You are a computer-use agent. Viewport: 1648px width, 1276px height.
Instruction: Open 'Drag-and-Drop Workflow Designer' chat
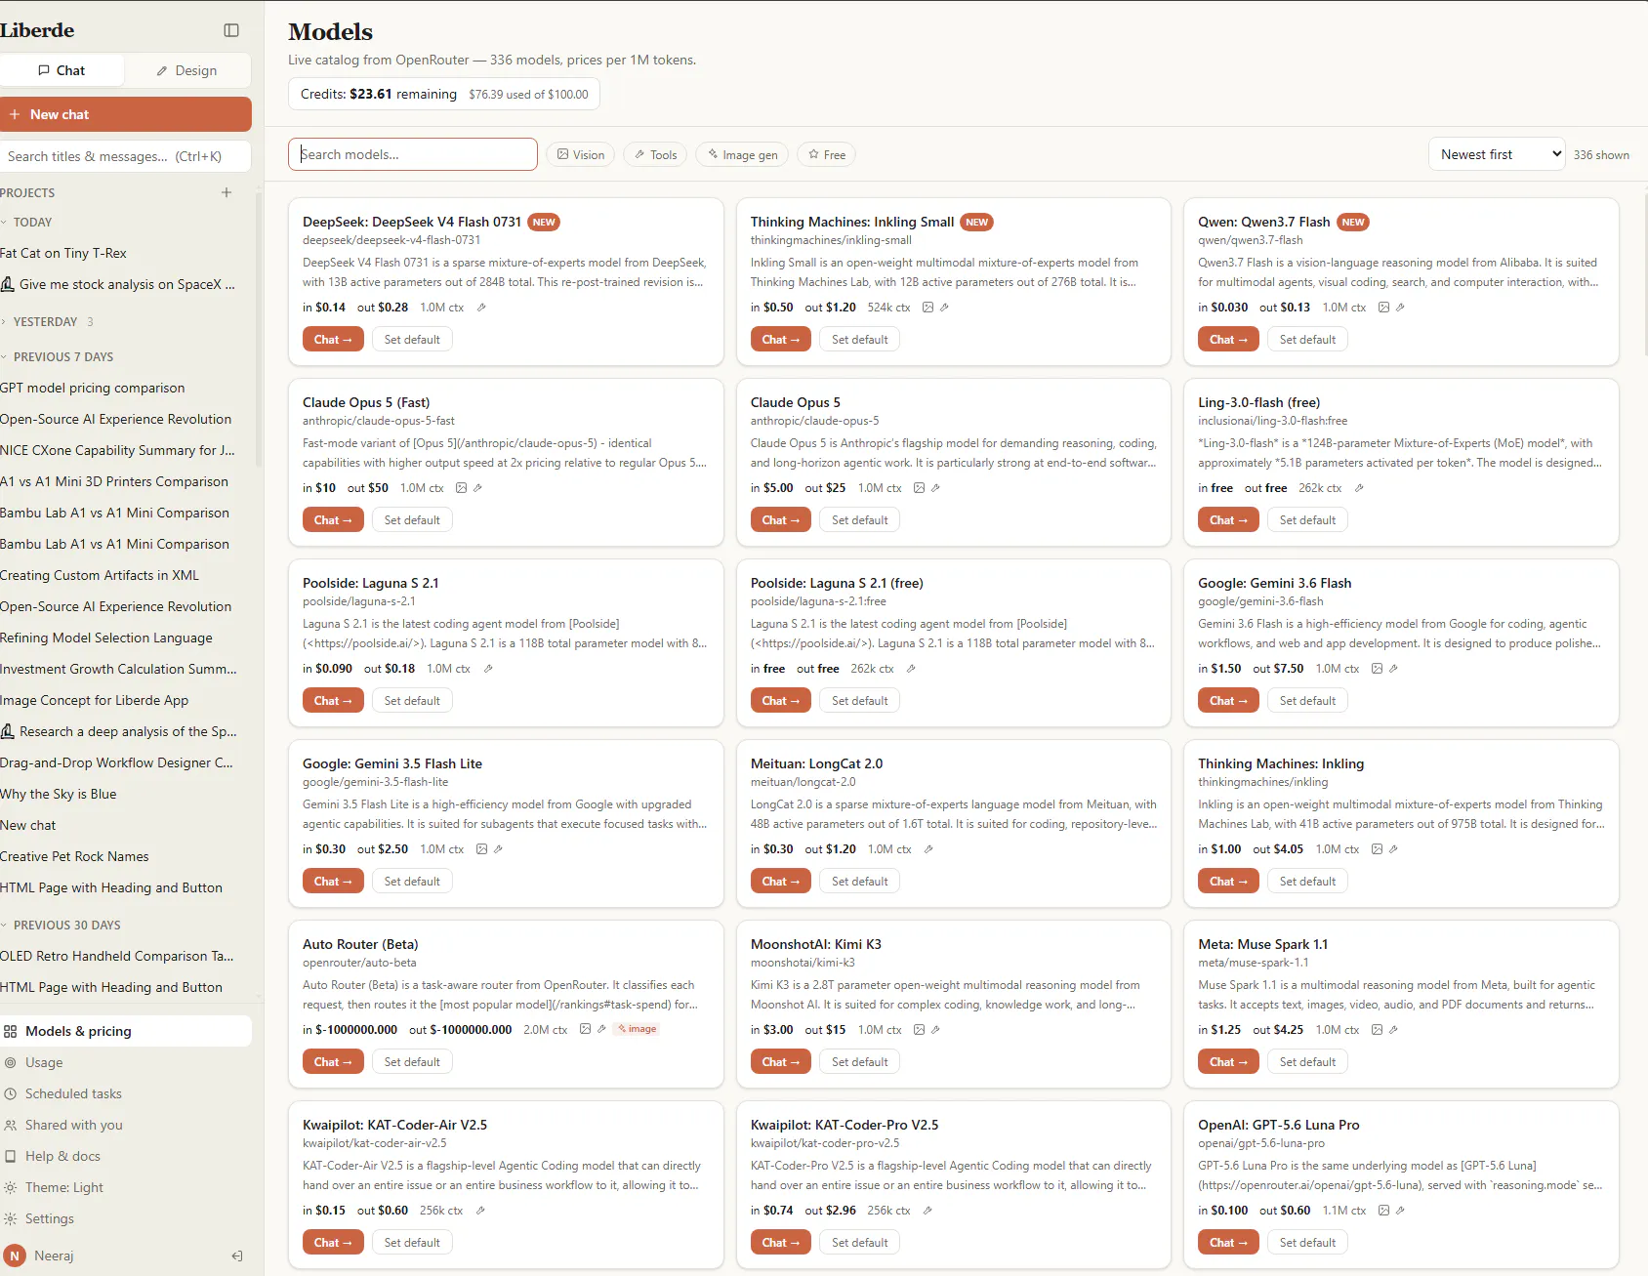coord(125,762)
